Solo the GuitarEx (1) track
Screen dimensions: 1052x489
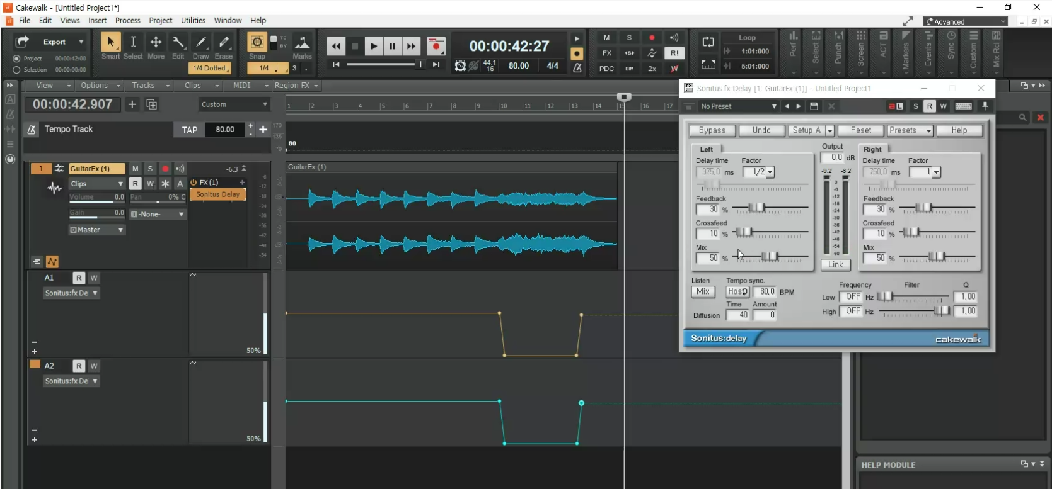click(x=150, y=169)
